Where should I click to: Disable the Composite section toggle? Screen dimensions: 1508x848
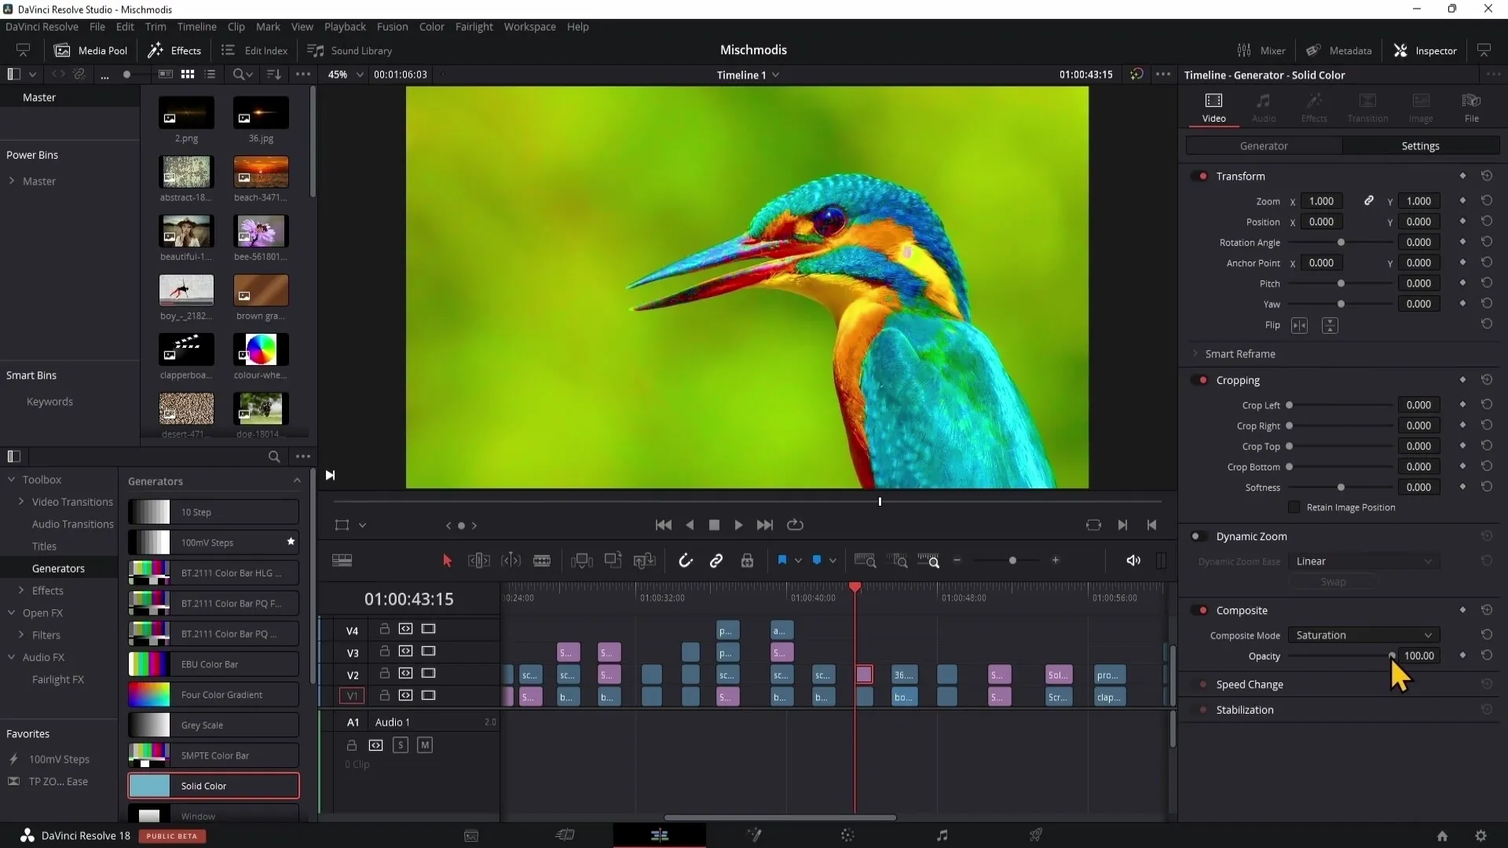[x=1199, y=611]
